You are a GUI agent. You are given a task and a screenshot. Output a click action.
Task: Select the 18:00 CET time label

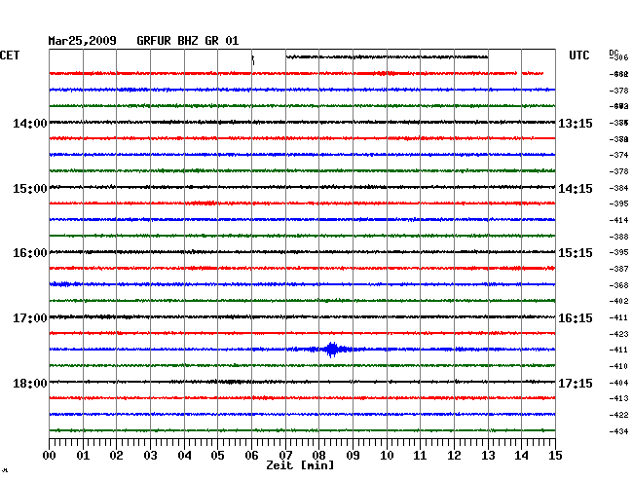(x=30, y=383)
